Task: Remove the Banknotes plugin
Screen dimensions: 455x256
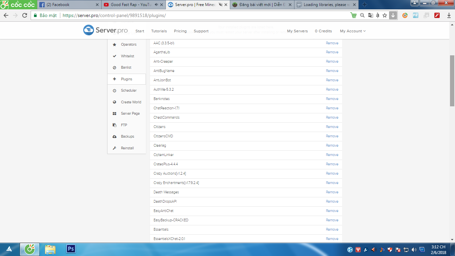Action: coord(332,99)
